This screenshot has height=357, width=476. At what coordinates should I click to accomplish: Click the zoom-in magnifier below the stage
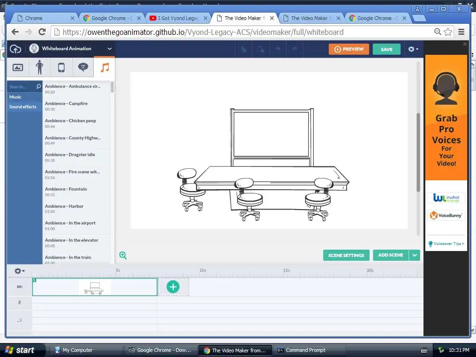pos(123,255)
